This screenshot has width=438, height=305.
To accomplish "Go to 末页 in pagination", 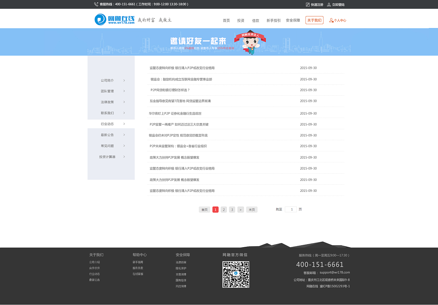I will pyautogui.click(x=252, y=209).
